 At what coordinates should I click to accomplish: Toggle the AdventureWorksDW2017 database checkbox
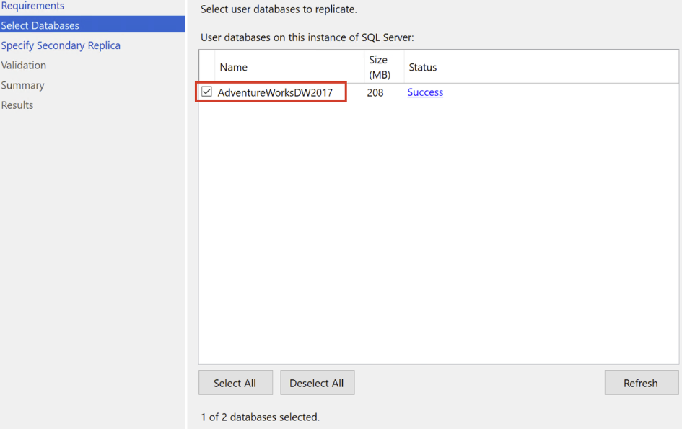206,92
